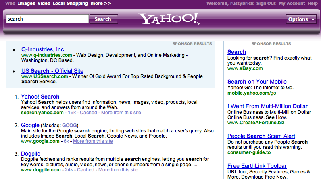
Task: Open 'People Search Scam Alert' ad
Action: pyautogui.click(x=261, y=136)
